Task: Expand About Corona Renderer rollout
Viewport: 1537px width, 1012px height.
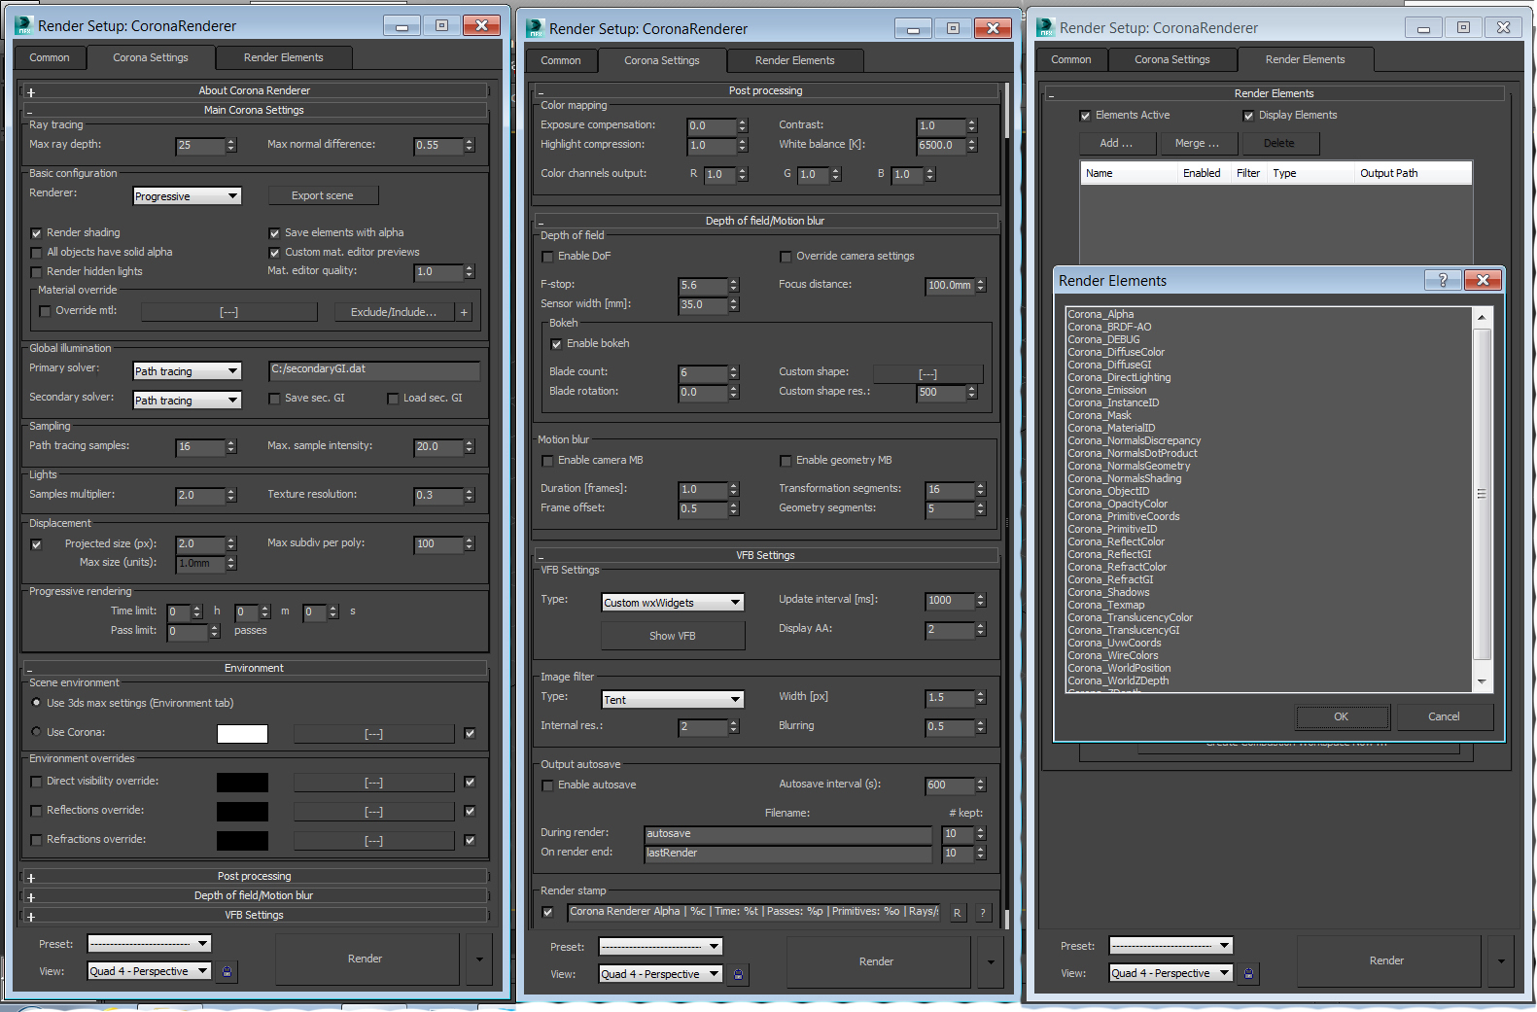Action: click(254, 90)
